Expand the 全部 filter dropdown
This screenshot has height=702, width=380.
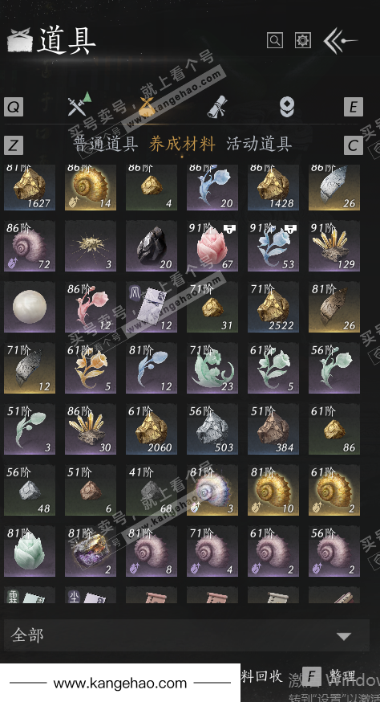coord(187,635)
